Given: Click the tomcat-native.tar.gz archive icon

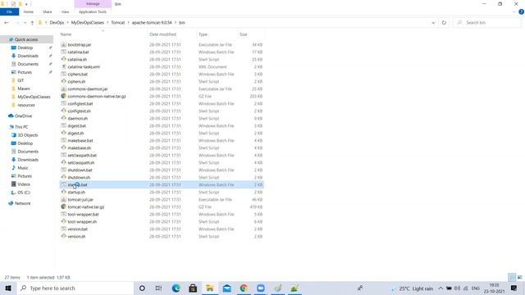Looking at the screenshot, I should [64, 206].
